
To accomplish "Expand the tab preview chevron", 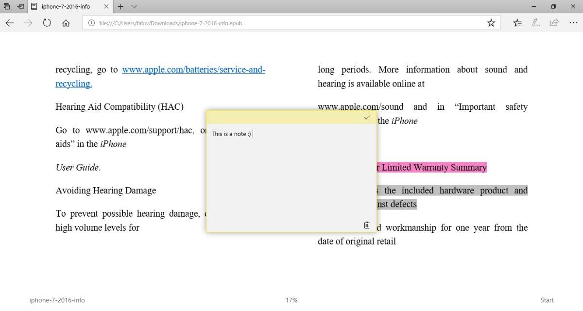I will 134,7.
